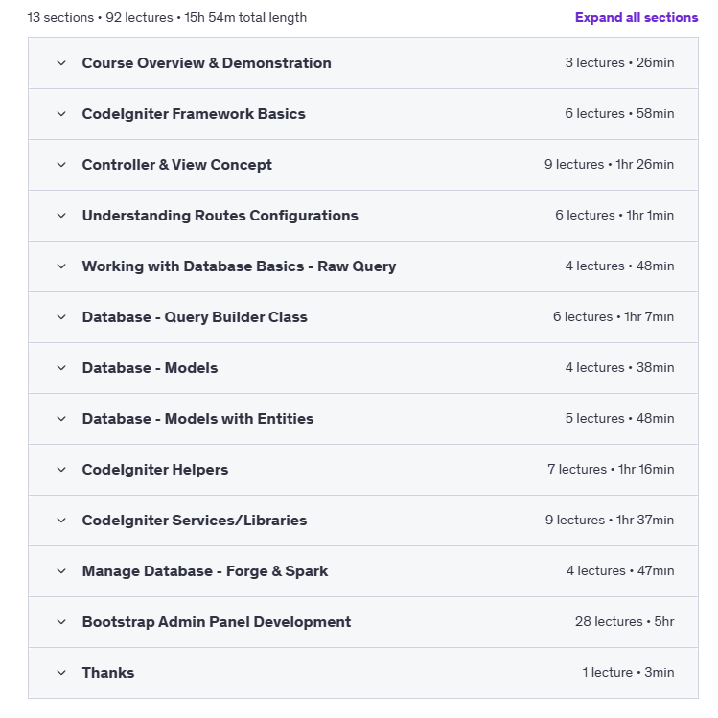This screenshot has height=718, width=718.
Task: Click the 9 lectures • 1hr 37min summary
Action: pos(610,521)
